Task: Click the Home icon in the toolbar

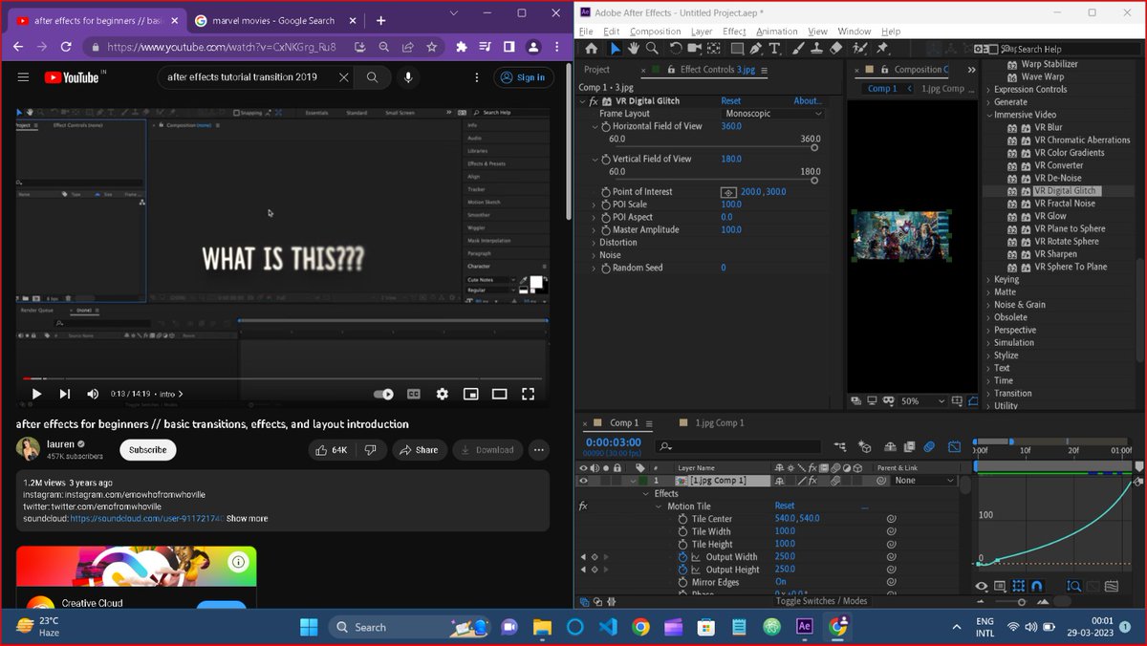Action: (591, 49)
